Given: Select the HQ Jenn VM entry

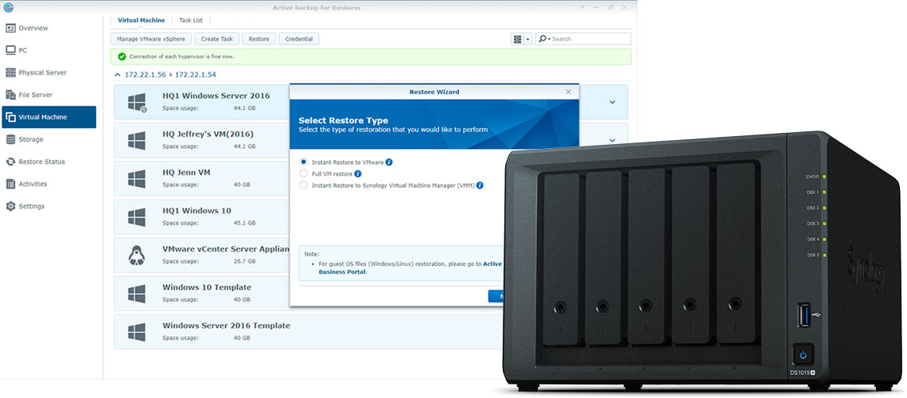Looking at the screenshot, I should click(x=201, y=178).
